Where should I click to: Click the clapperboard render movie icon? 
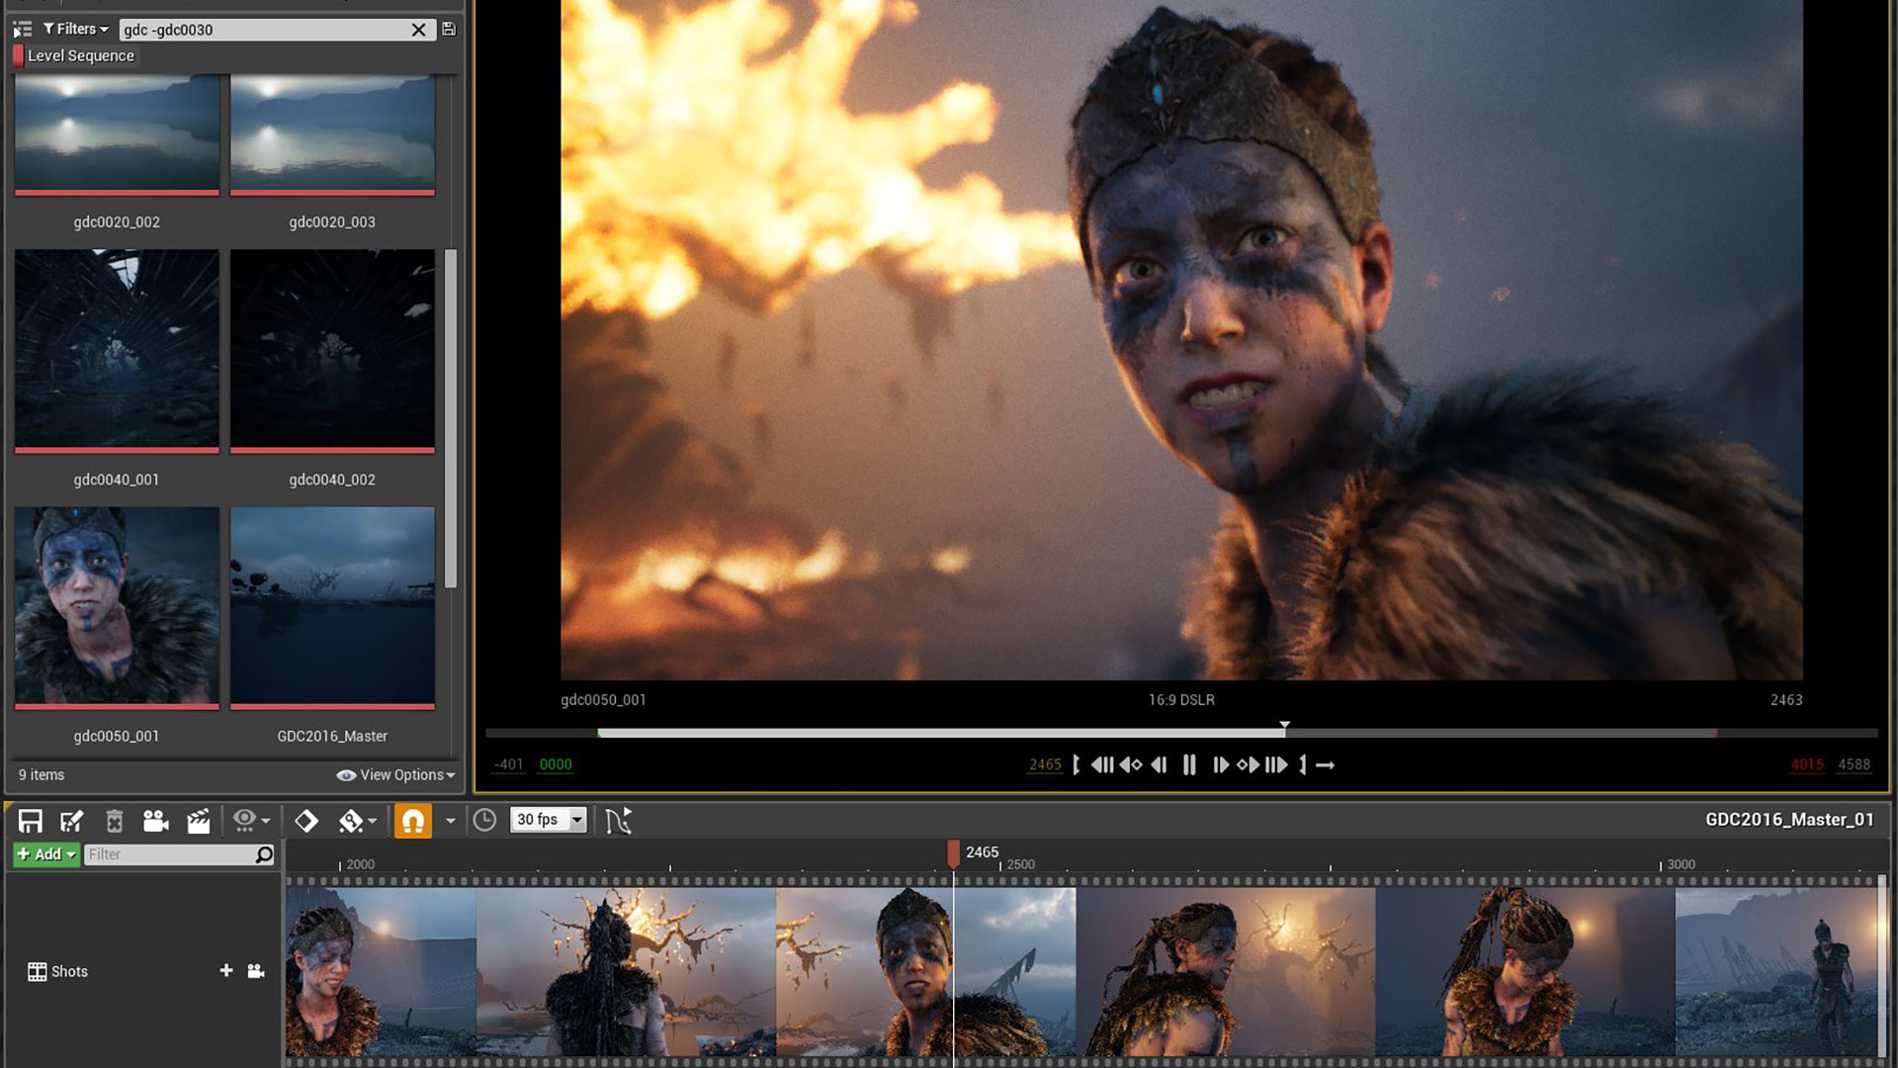[199, 821]
